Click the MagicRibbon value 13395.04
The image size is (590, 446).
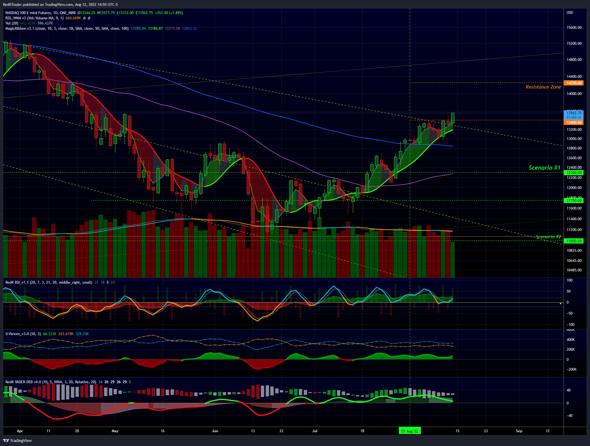pos(138,28)
